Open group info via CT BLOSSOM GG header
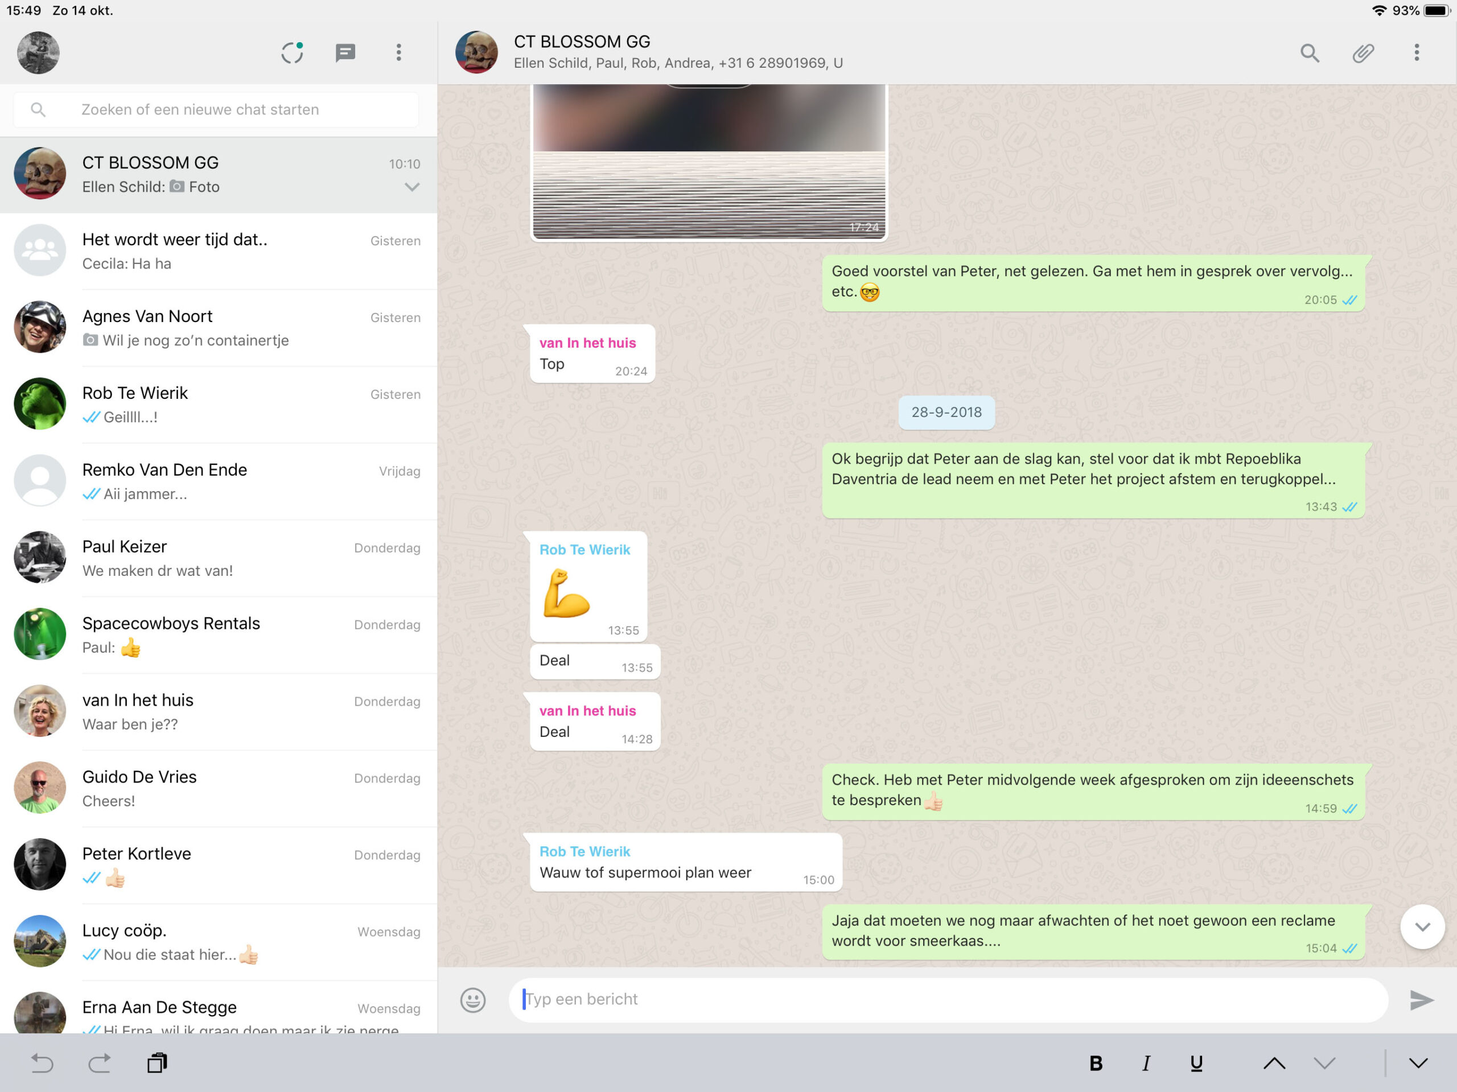The height and width of the screenshot is (1092, 1457). pyautogui.click(x=677, y=52)
